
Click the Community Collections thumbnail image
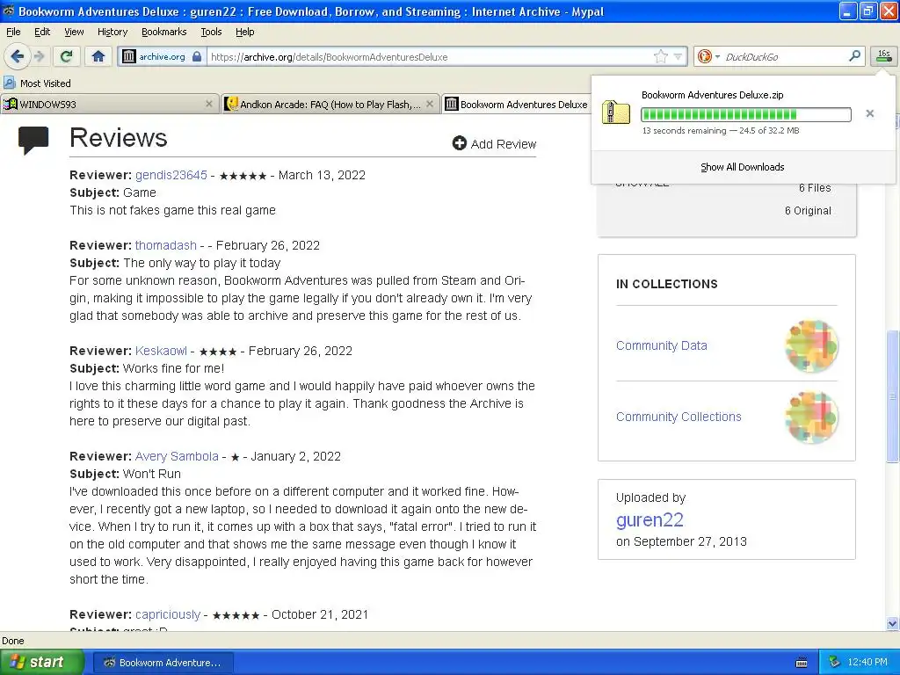click(x=811, y=417)
